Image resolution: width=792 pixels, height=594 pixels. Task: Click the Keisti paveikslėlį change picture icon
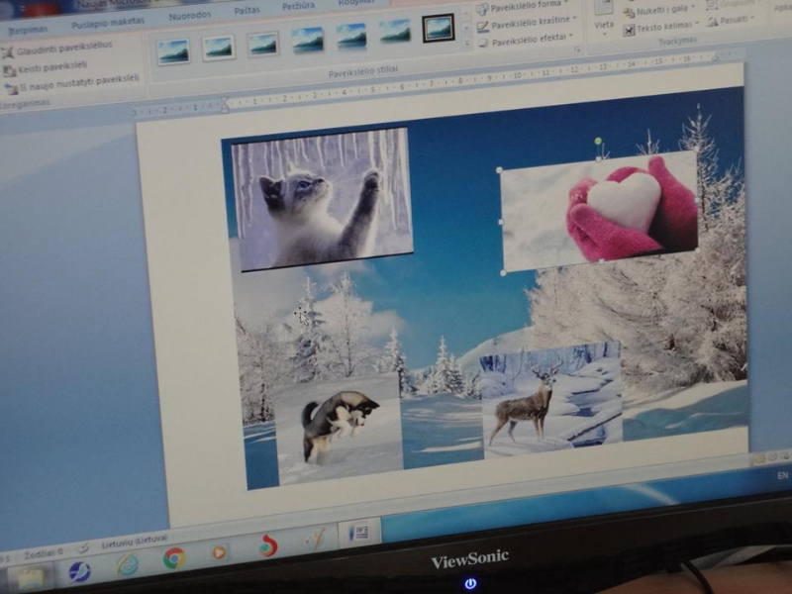click(9, 71)
